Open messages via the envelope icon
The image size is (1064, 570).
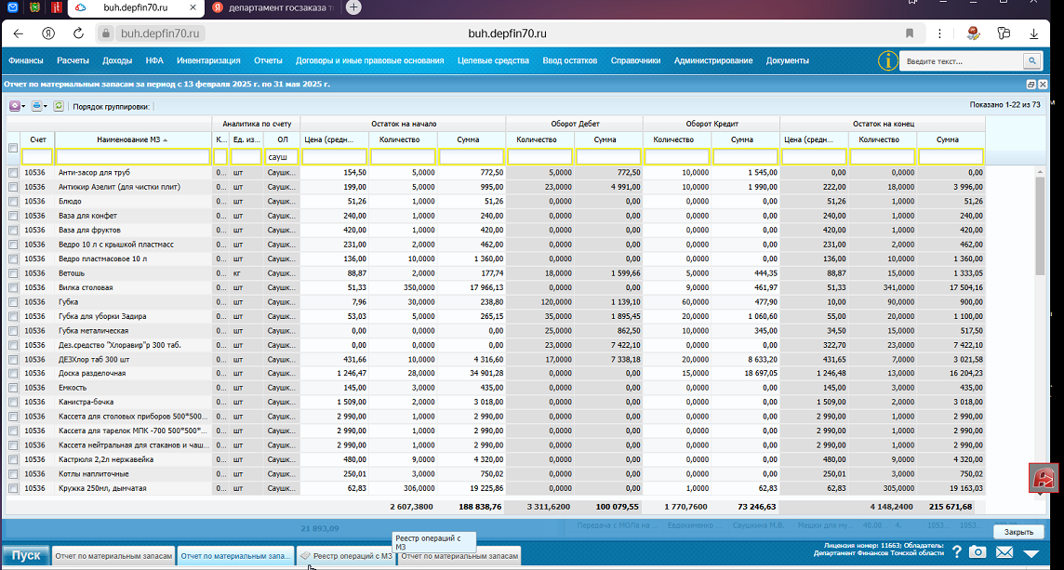pos(1004,552)
